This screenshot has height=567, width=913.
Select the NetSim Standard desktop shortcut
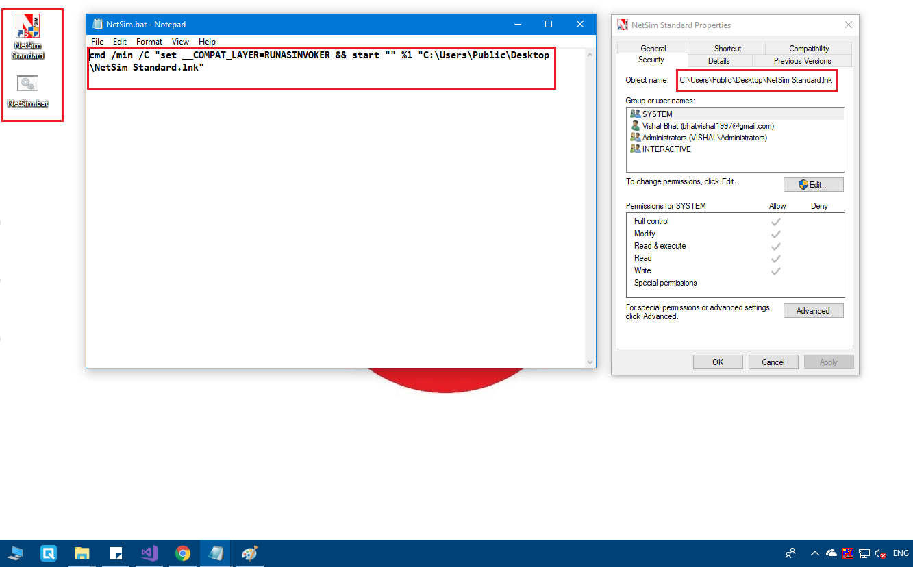[27, 36]
